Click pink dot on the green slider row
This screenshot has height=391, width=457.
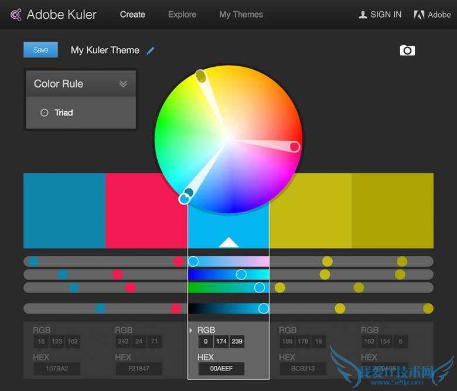117,274
